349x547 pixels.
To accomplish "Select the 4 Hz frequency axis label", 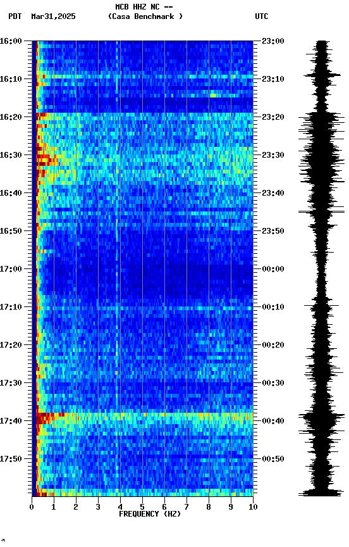I will point(120,507).
